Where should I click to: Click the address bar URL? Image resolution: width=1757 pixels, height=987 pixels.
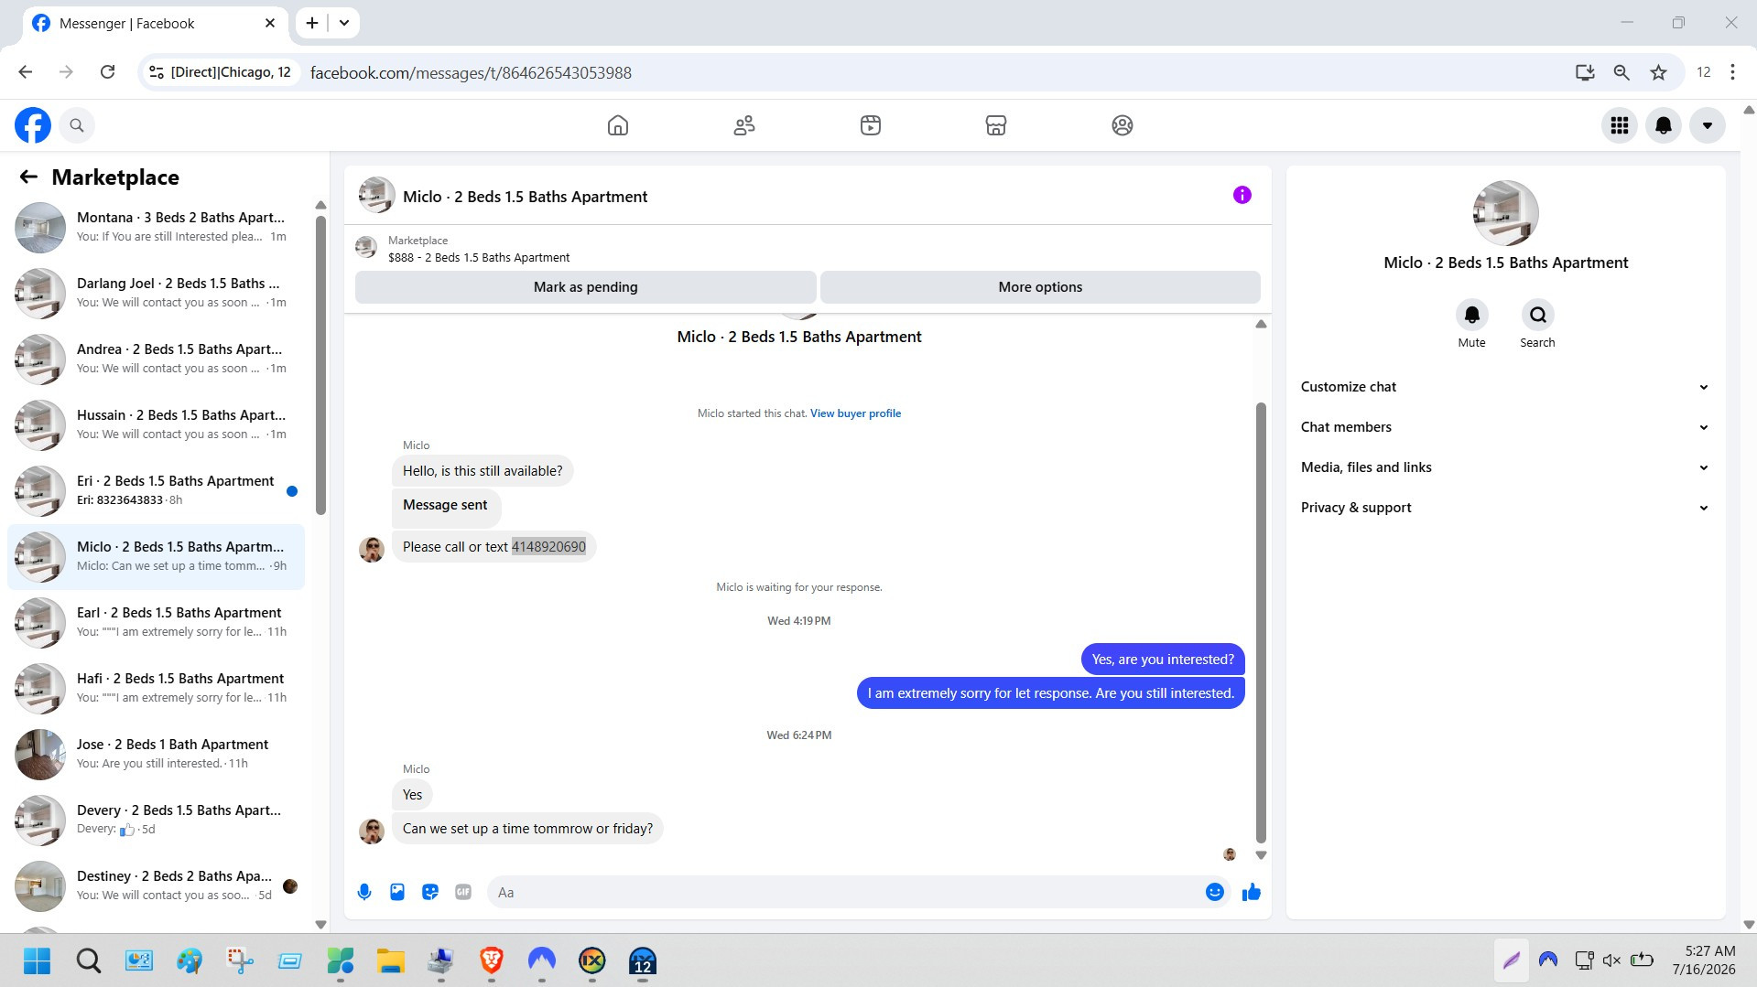click(471, 72)
